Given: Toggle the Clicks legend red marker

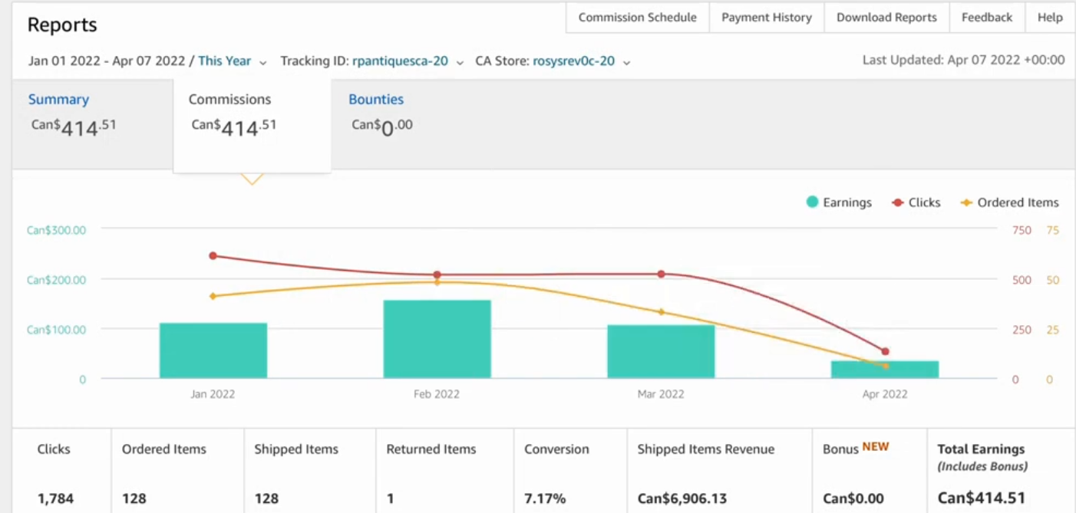Looking at the screenshot, I should pyautogui.click(x=897, y=202).
